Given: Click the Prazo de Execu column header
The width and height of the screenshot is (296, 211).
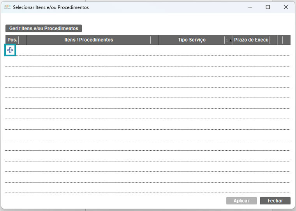Looking at the screenshot, I should (x=251, y=40).
